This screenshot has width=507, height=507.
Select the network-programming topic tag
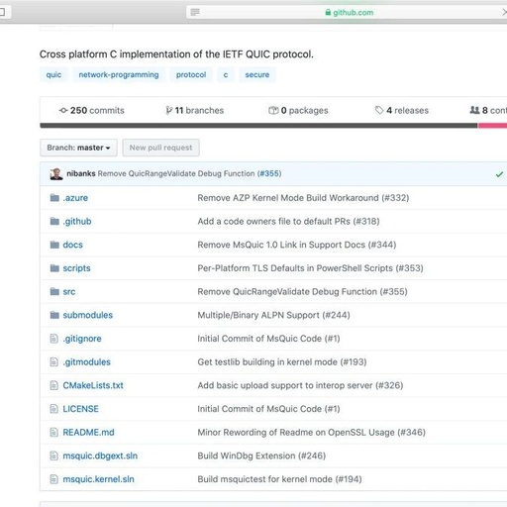coord(119,74)
